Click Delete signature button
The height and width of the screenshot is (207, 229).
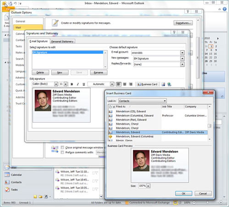[40, 73]
